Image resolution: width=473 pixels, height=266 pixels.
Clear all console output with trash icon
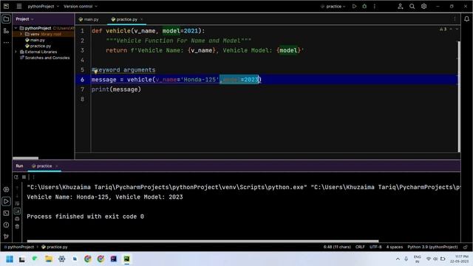pyautogui.click(x=17, y=227)
